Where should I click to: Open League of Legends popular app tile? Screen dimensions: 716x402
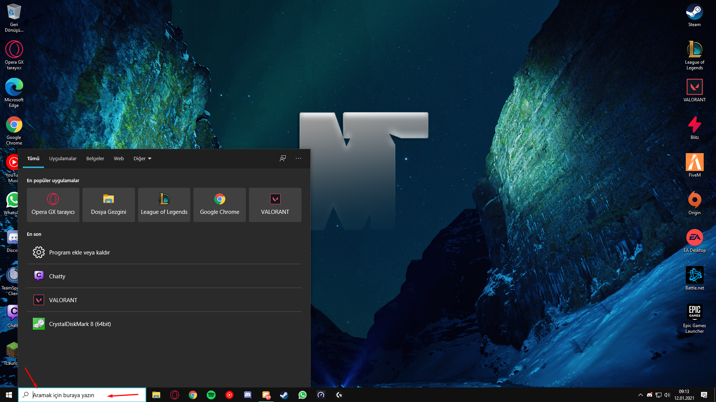coord(164,205)
